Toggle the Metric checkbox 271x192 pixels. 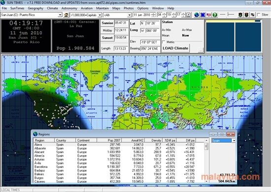pos(164,42)
